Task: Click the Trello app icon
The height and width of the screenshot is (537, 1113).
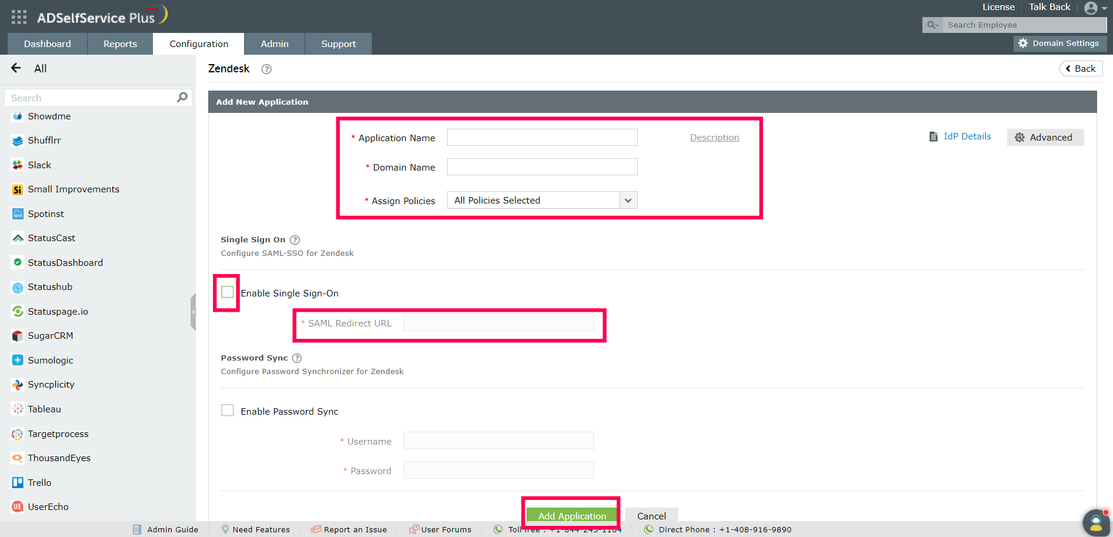Action: [18, 483]
